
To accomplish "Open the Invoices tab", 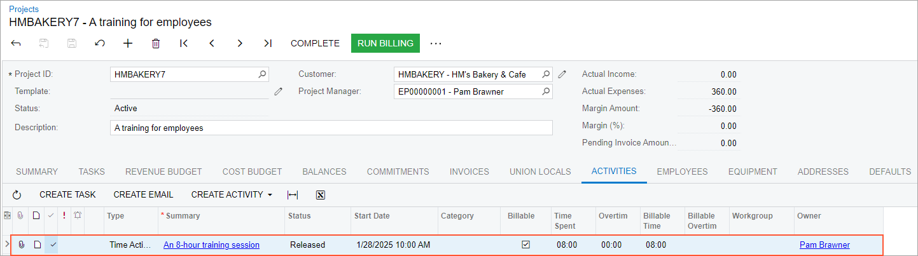I will point(469,172).
